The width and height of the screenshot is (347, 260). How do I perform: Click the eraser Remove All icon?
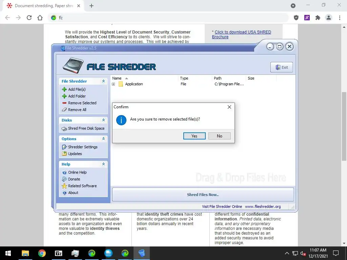point(64,110)
